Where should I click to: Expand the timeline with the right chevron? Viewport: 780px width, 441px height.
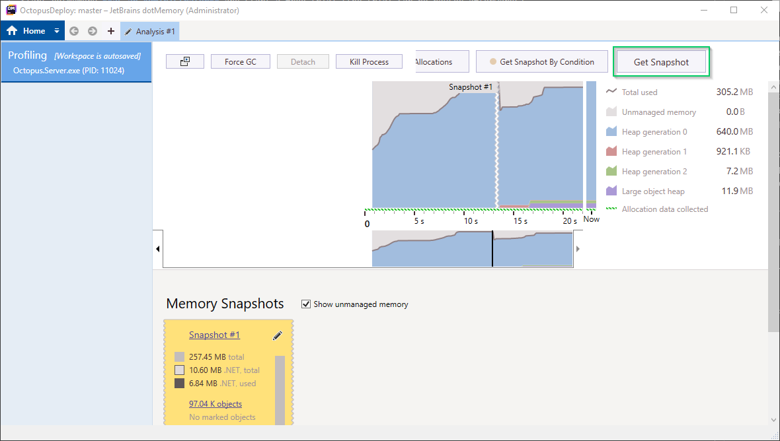pos(577,249)
